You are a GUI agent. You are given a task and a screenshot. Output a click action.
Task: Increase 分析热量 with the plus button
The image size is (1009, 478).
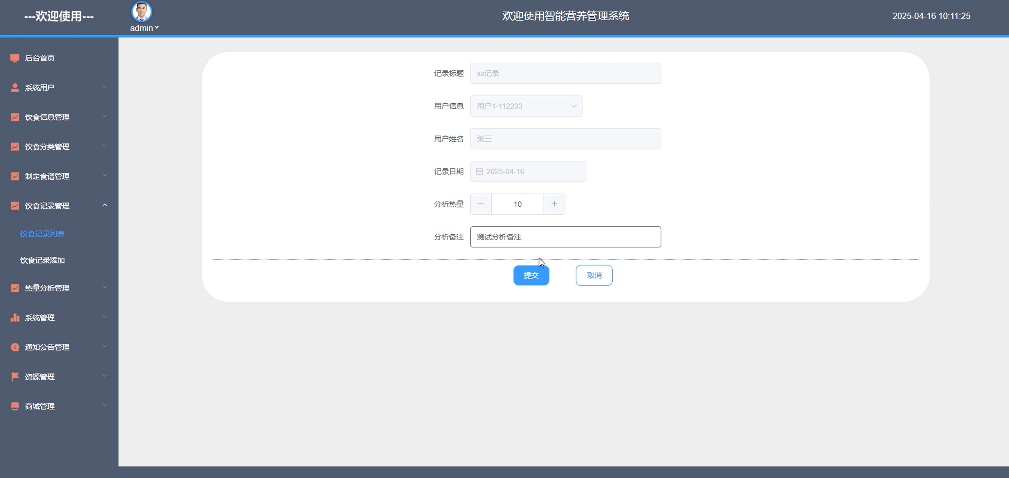(x=554, y=204)
